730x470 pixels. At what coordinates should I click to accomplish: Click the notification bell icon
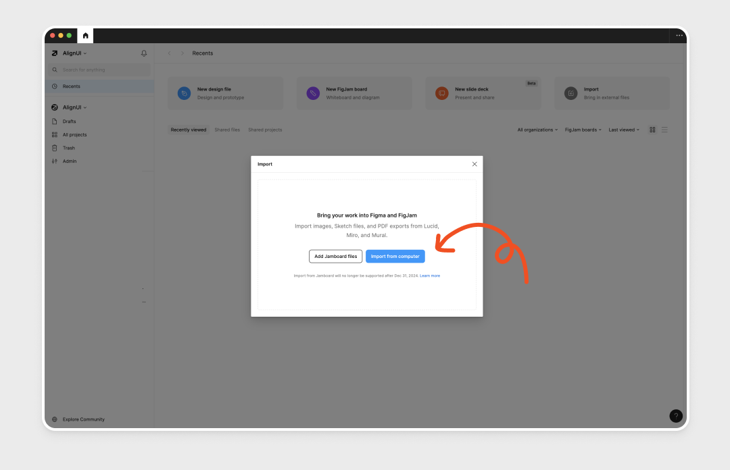tap(143, 53)
